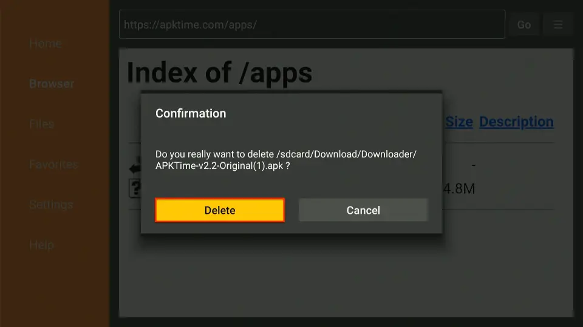
Task: Click the Index of /apps heading
Action: pos(219,73)
